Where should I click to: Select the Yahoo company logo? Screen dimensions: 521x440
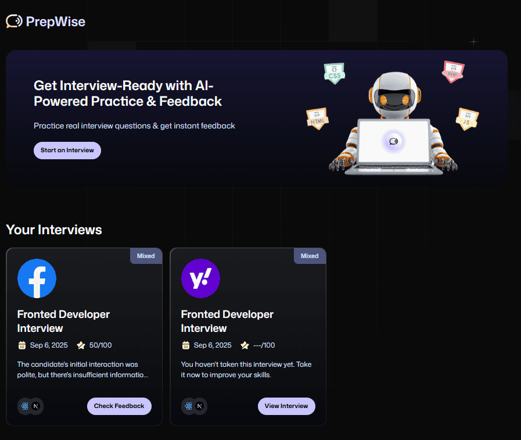(200, 278)
